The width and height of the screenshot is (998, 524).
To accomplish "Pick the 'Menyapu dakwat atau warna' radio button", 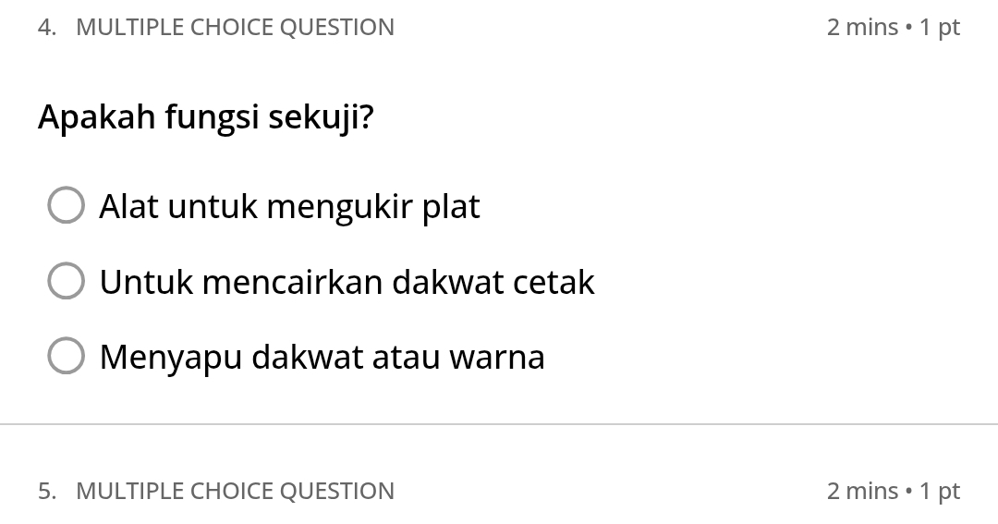I will 66,356.
